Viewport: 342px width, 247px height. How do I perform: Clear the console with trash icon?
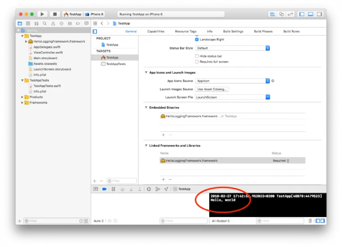(x=310, y=221)
